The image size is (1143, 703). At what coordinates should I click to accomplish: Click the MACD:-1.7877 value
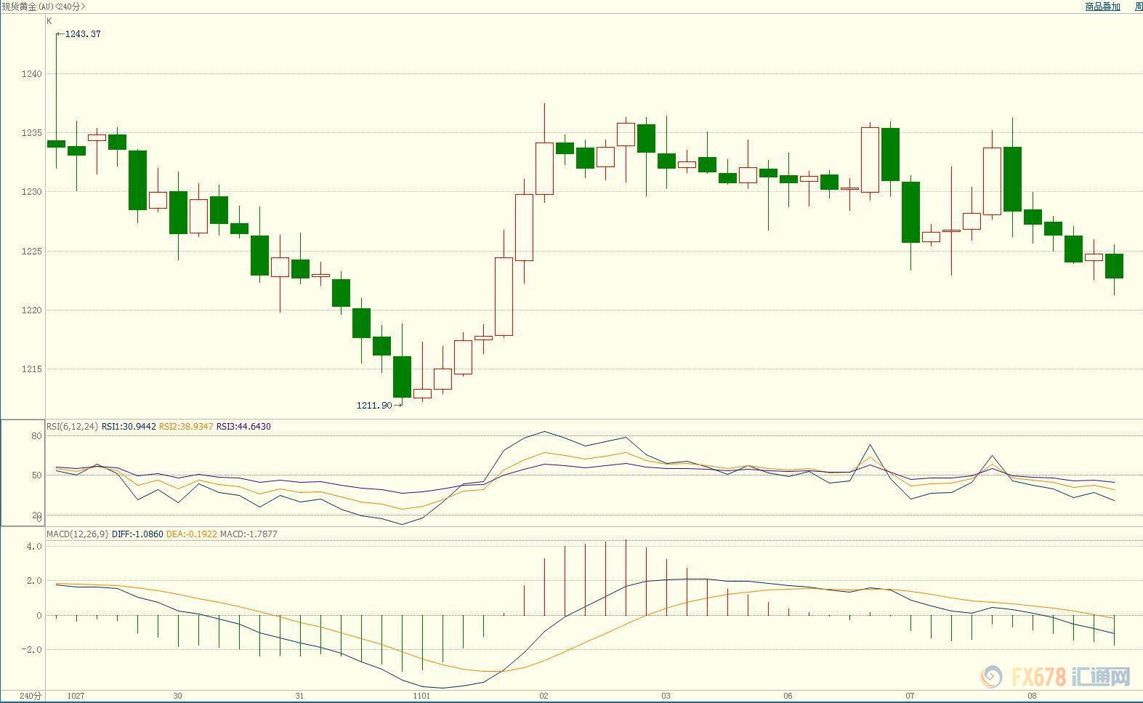[x=249, y=534]
